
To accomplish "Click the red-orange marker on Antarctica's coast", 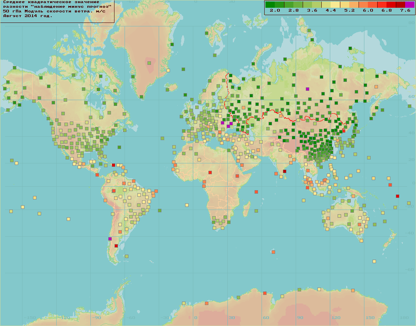I will tap(265, 293).
